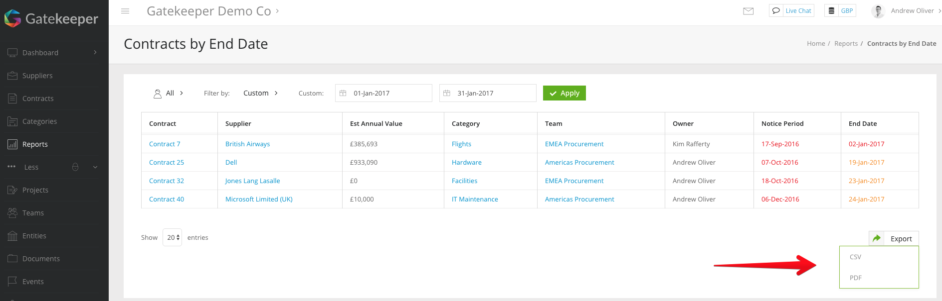The height and width of the screenshot is (301, 942).
Task: Choose CSV from Export menu
Action: [855, 257]
